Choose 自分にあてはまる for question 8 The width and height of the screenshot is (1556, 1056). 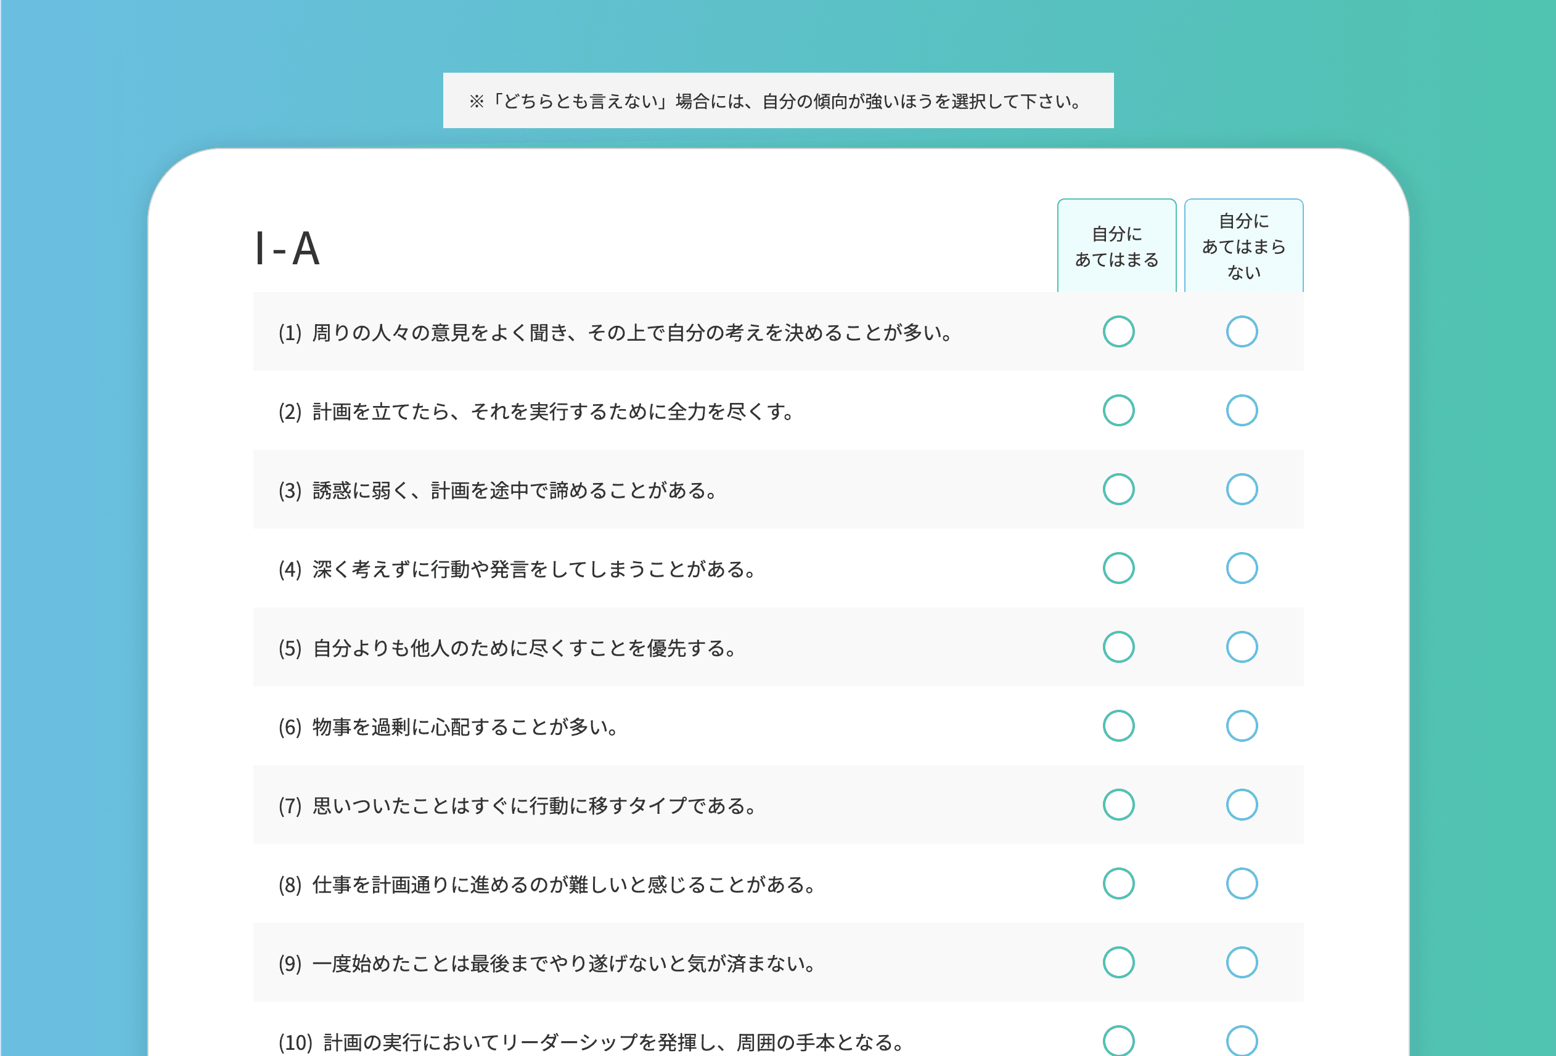[1118, 883]
